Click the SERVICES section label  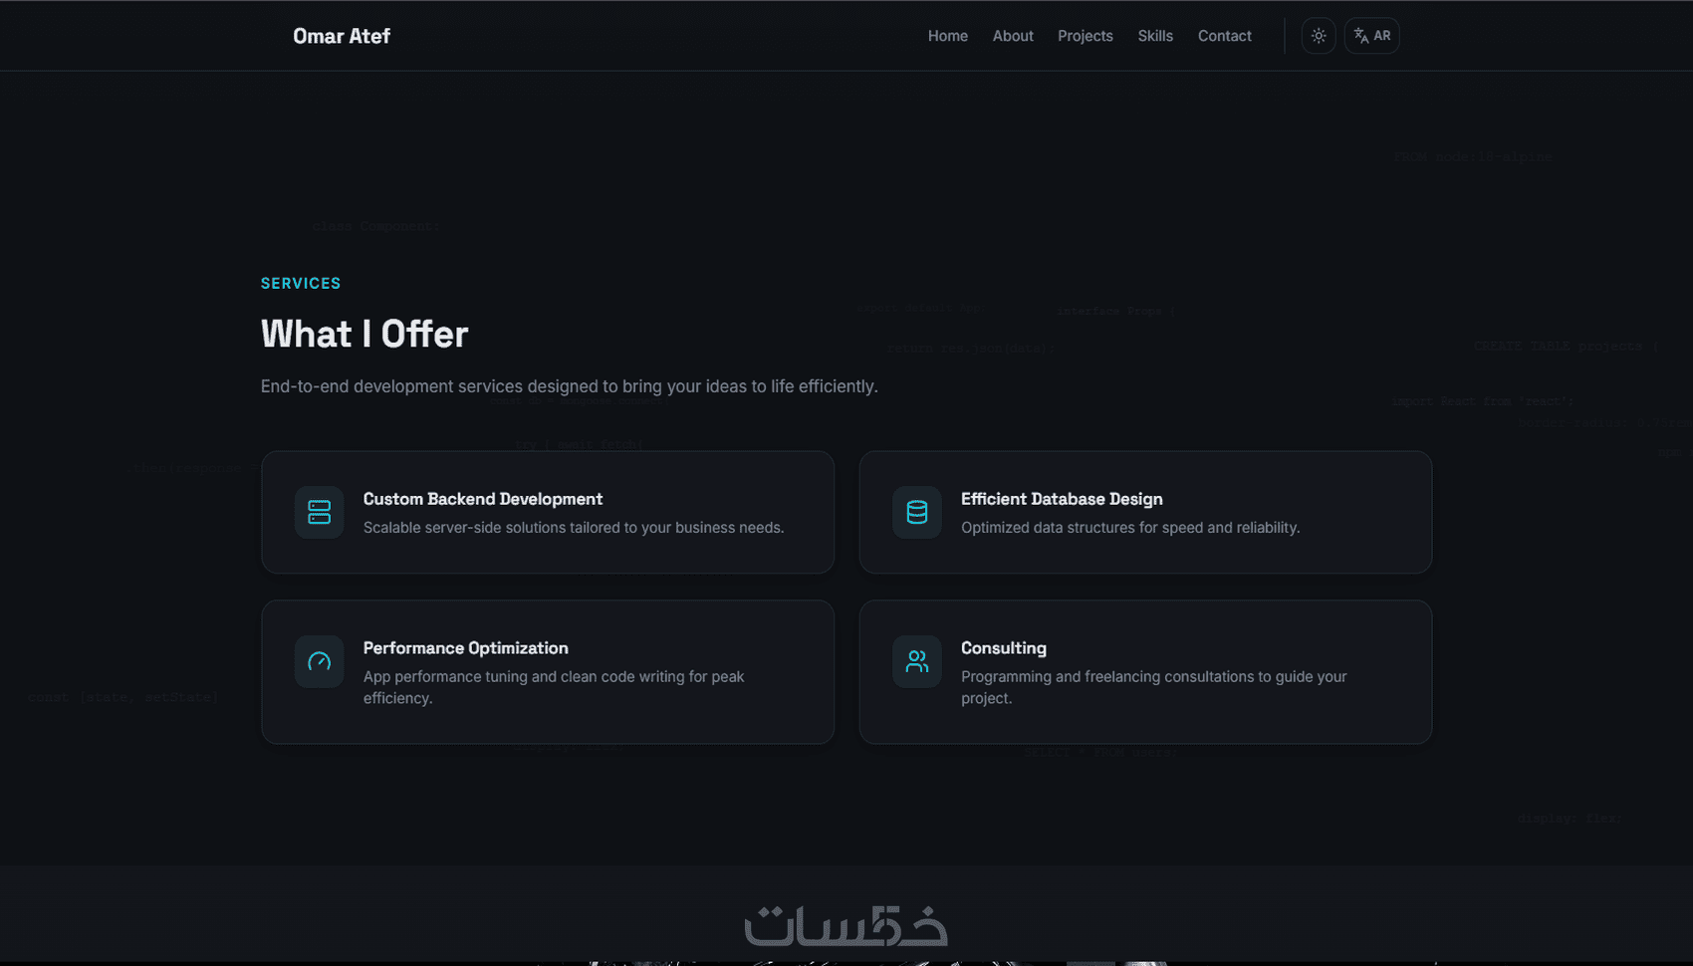click(301, 284)
